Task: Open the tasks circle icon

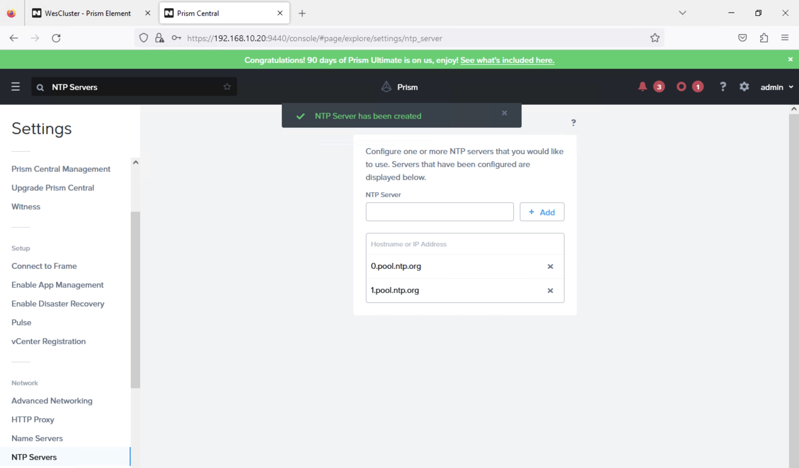Action: (681, 87)
